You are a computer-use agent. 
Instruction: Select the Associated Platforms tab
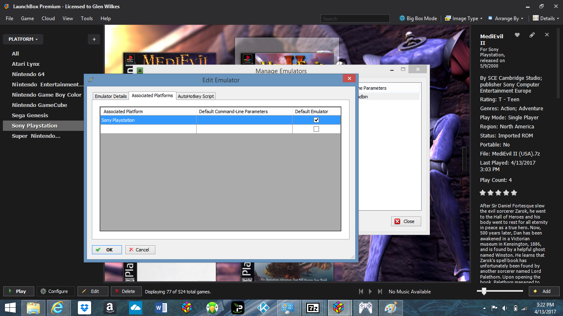tap(152, 95)
